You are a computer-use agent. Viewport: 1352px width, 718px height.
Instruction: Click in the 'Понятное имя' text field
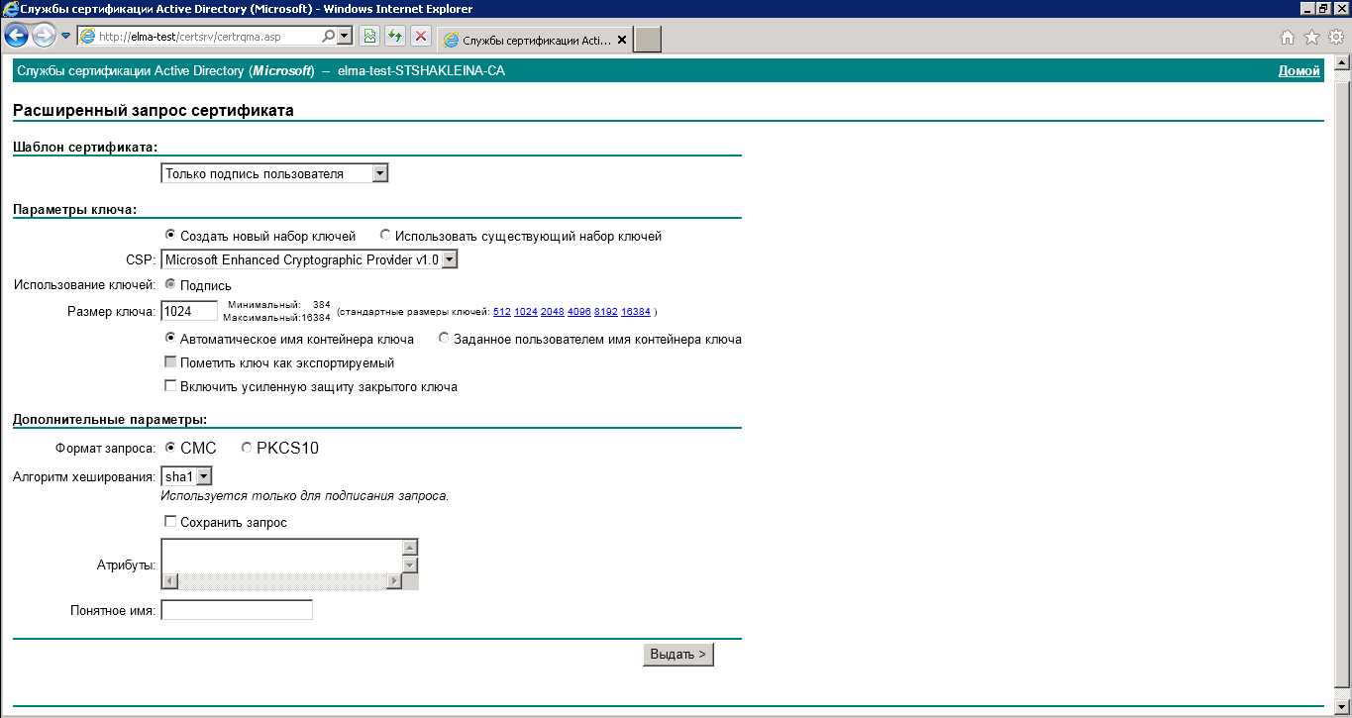click(x=237, y=610)
